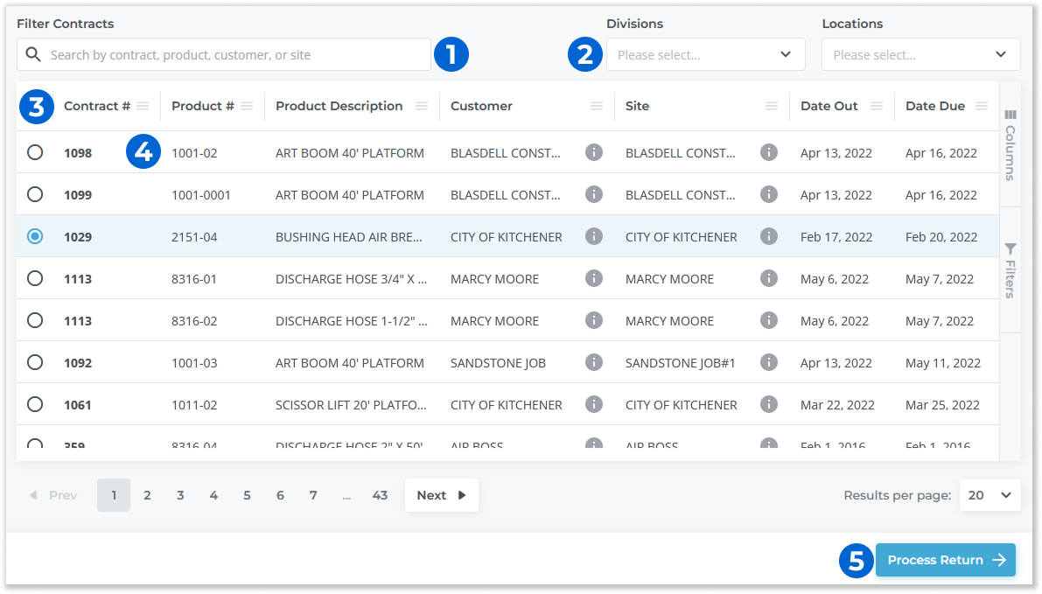Sort by Contract # header

click(x=96, y=107)
